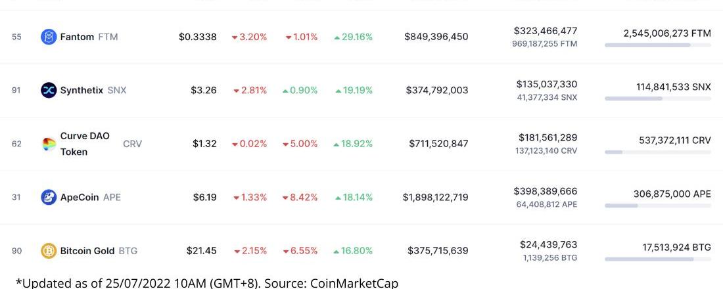The image size is (723, 289).
Task: Click Bitcoin Gold rank number 90
Action: [16, 251]
